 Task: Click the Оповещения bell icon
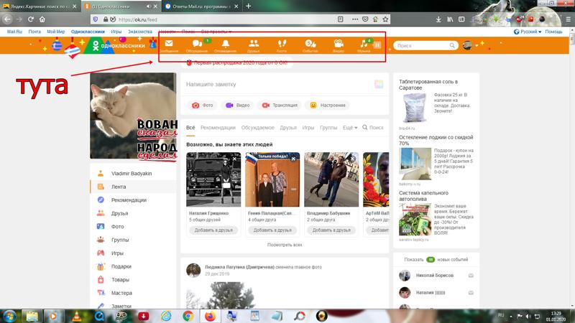click(225, 45)
